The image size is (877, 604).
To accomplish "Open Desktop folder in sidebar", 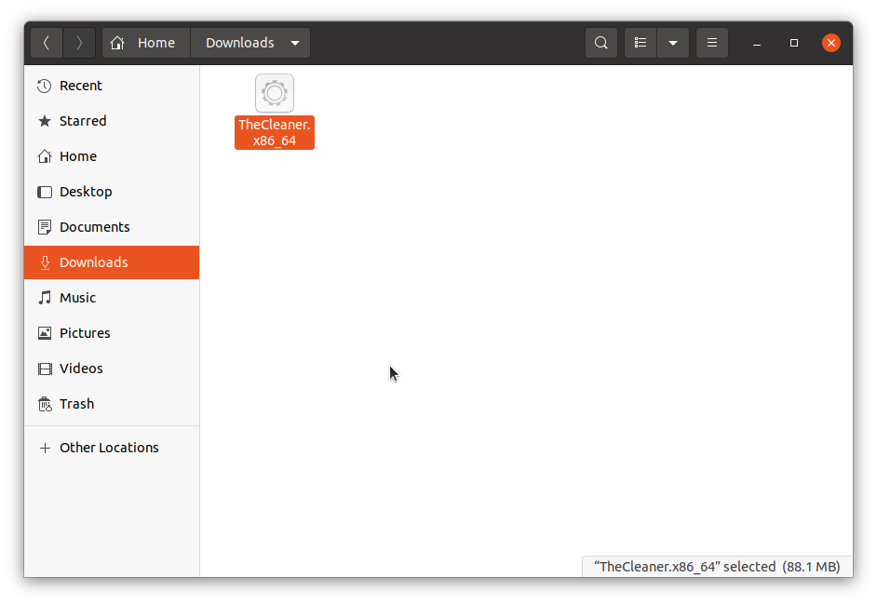I will coord(112,192).
